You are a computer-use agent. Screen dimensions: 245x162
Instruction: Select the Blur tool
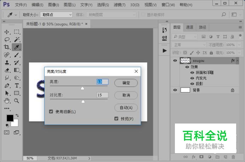point(7,78)
